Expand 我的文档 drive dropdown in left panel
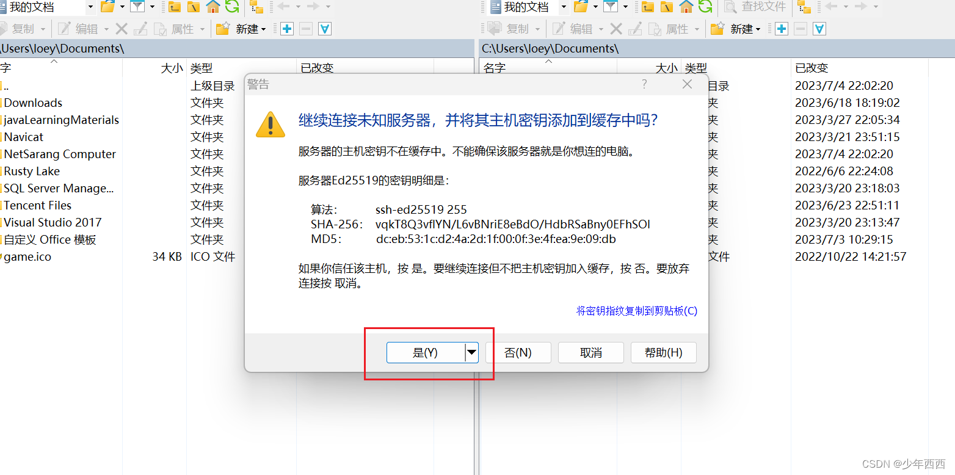 pyautogui.click(x=90, y=7)
